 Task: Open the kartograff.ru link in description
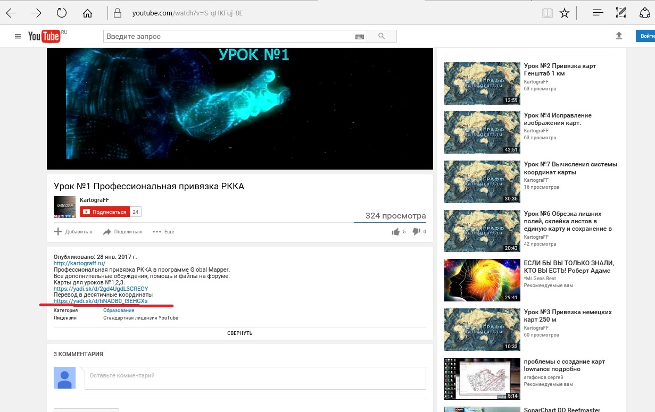79,263
